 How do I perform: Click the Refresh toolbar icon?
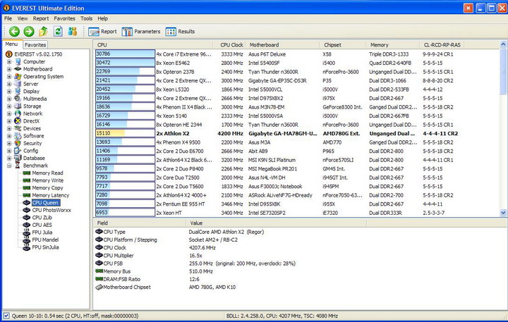coord(58,32)
